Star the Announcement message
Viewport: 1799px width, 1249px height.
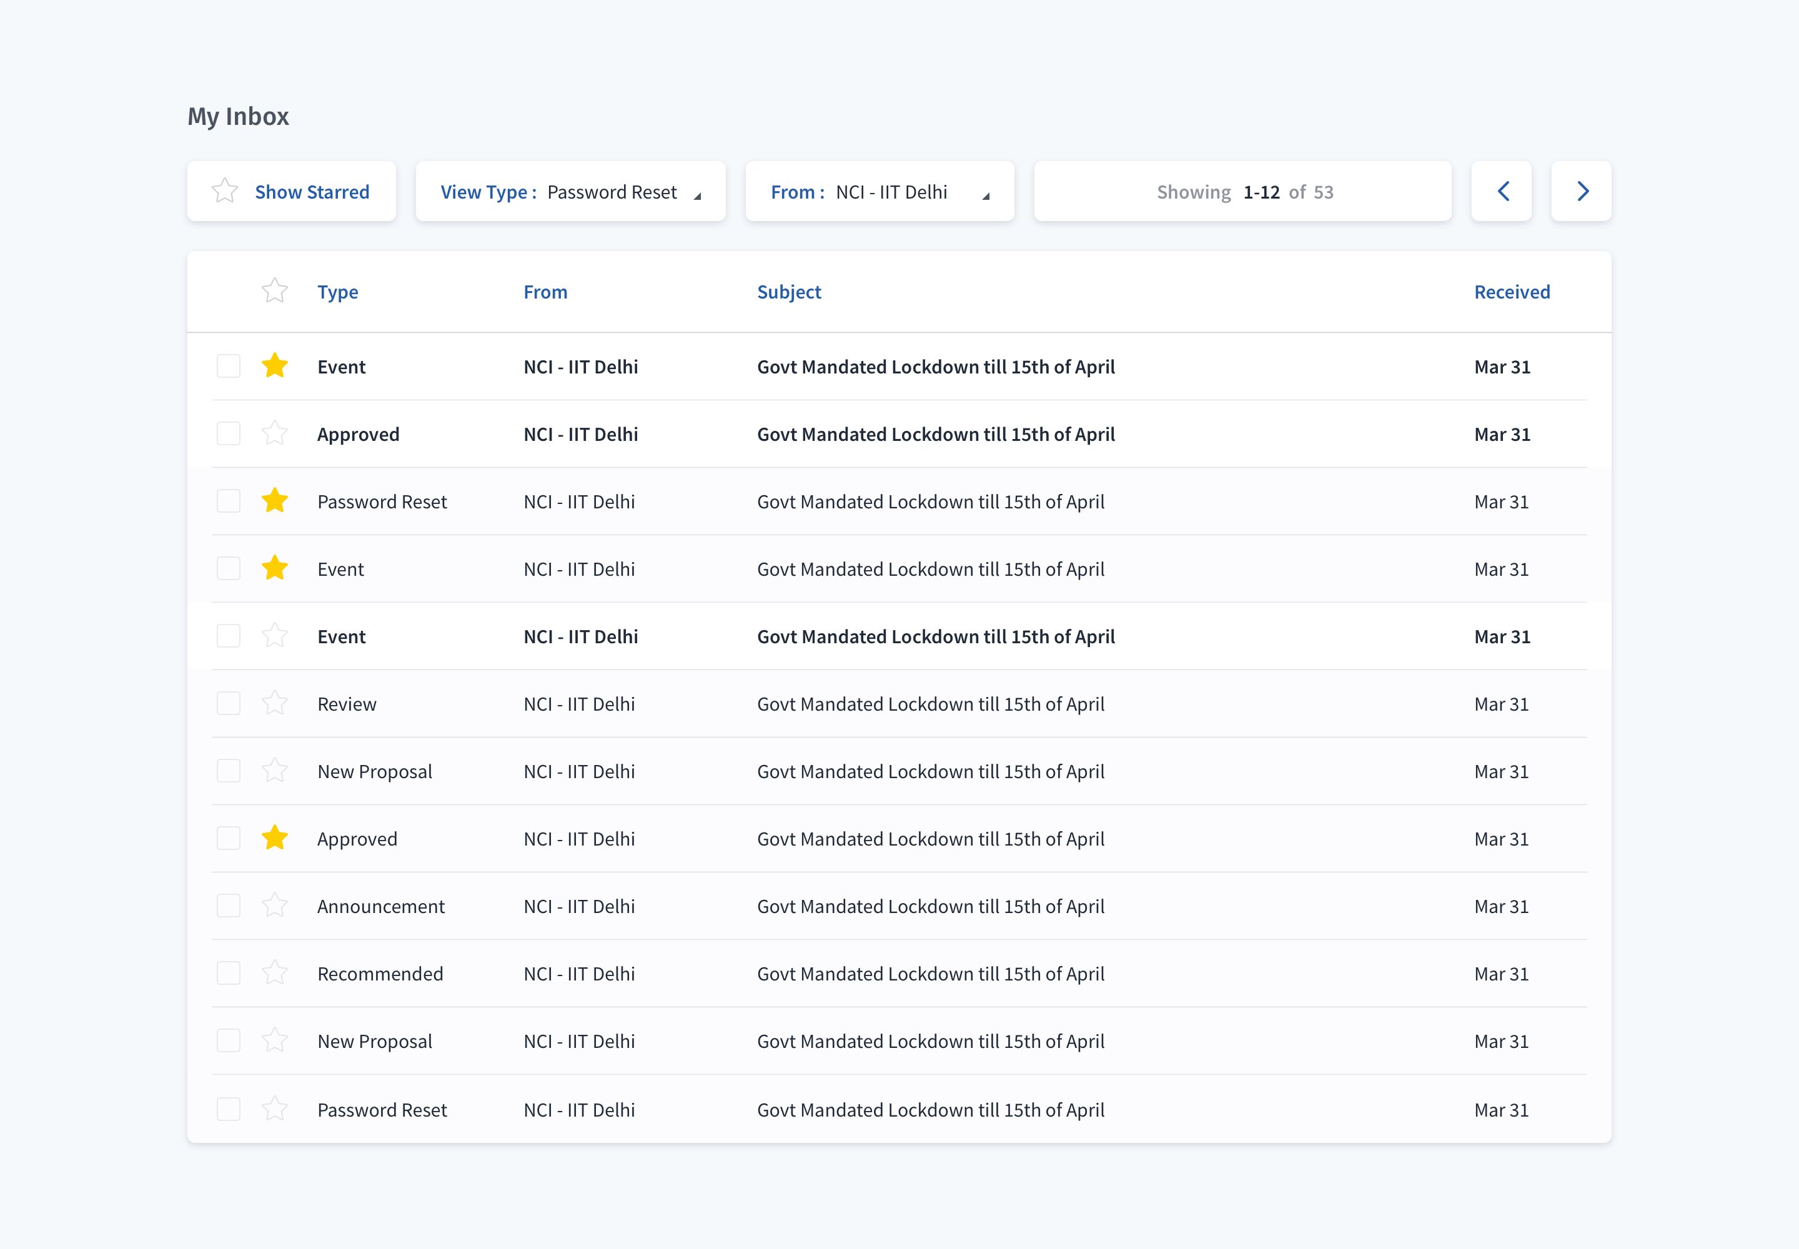[275, 906]
